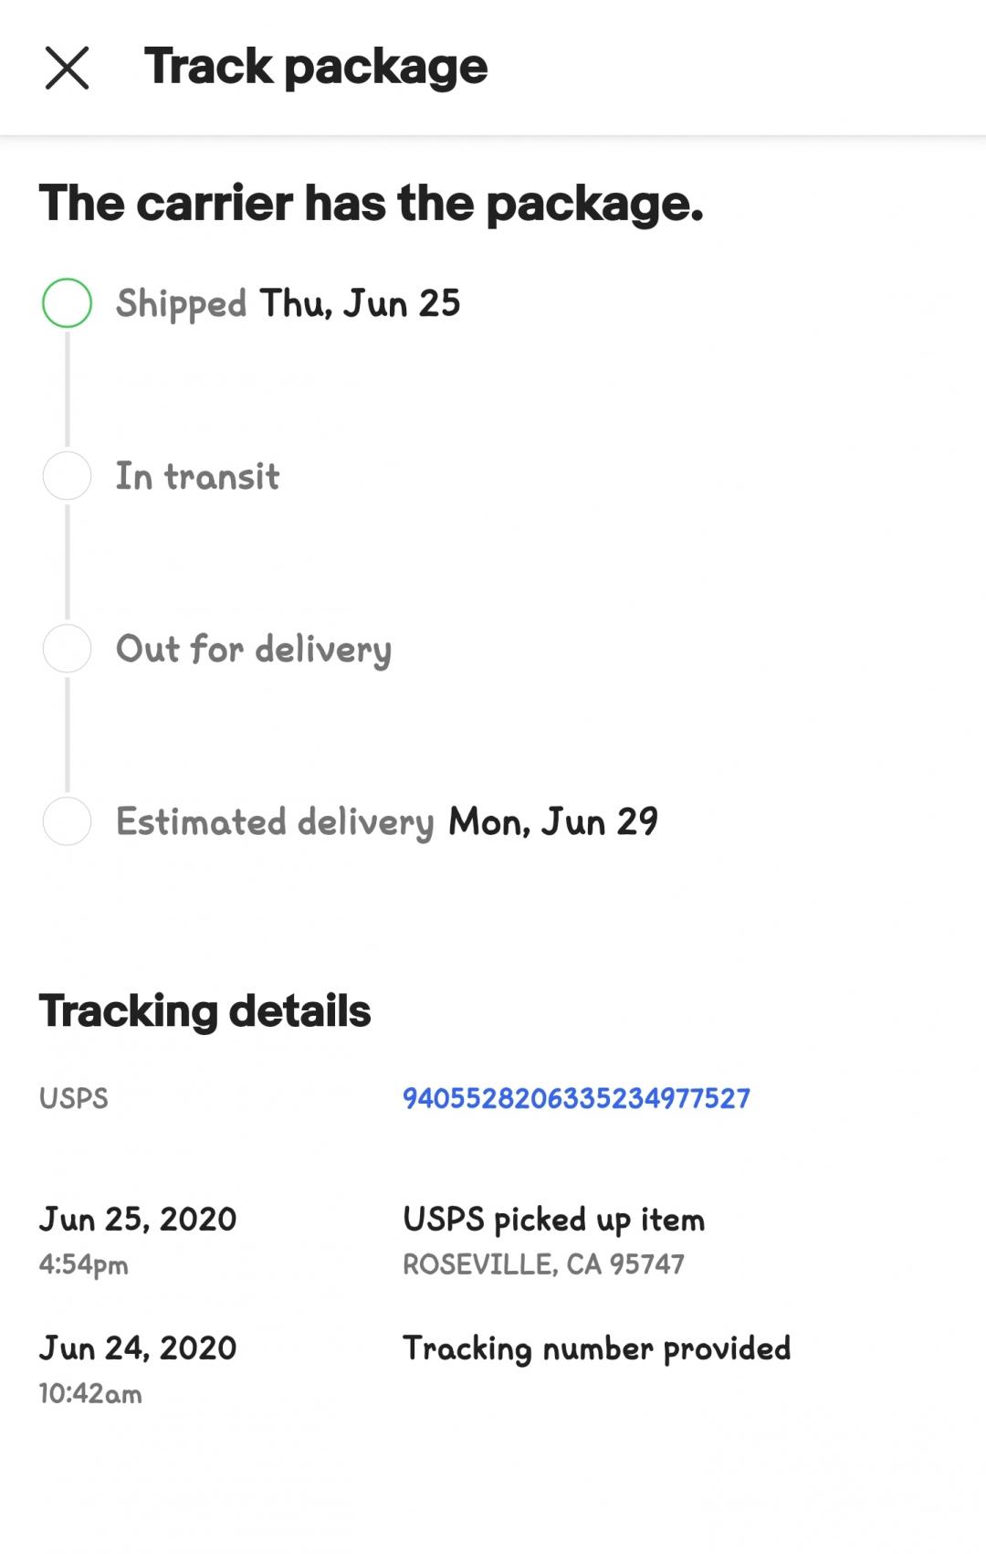Tap the 10:42am timestamp
986x1554 pixels.
90,1394
